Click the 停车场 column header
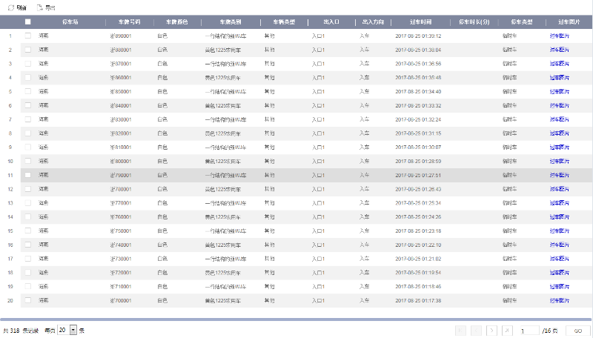 72,21
